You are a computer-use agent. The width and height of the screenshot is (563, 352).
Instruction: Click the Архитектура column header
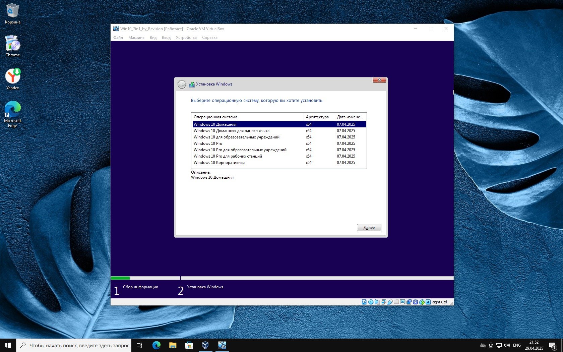click(317, 117)
